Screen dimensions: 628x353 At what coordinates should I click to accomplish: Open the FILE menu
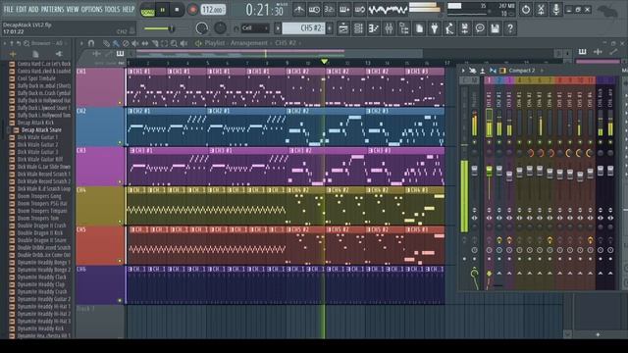pos(9,9)
